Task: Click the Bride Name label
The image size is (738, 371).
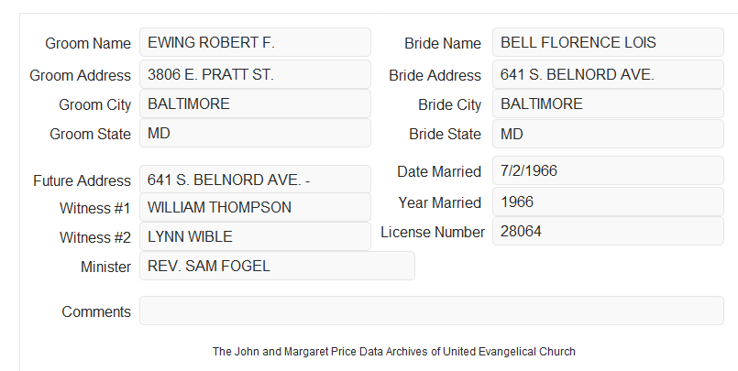Action: coord(443,43)
